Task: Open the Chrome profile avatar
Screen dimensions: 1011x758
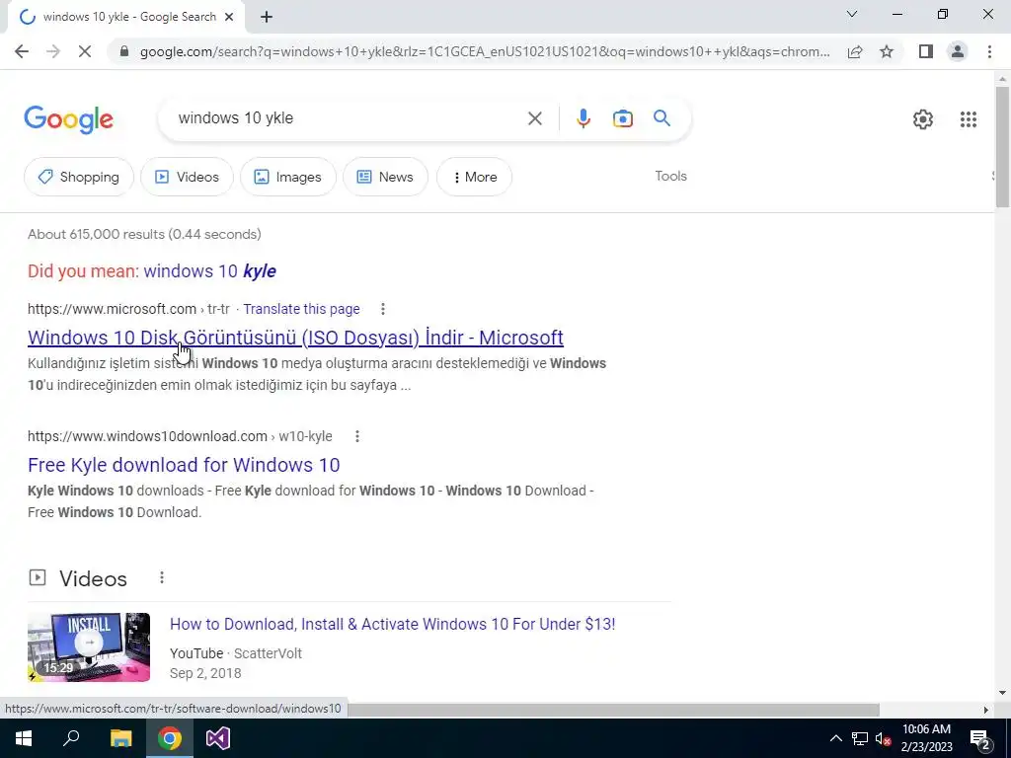Action: [x=958, y=51]
